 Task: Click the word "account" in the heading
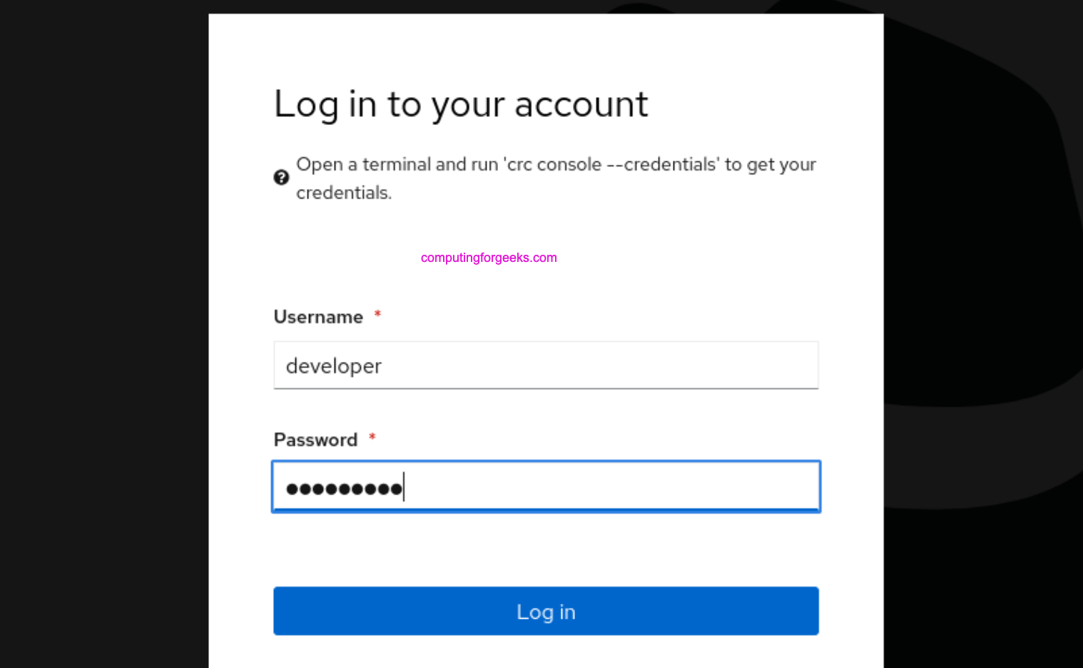[581, 105]
